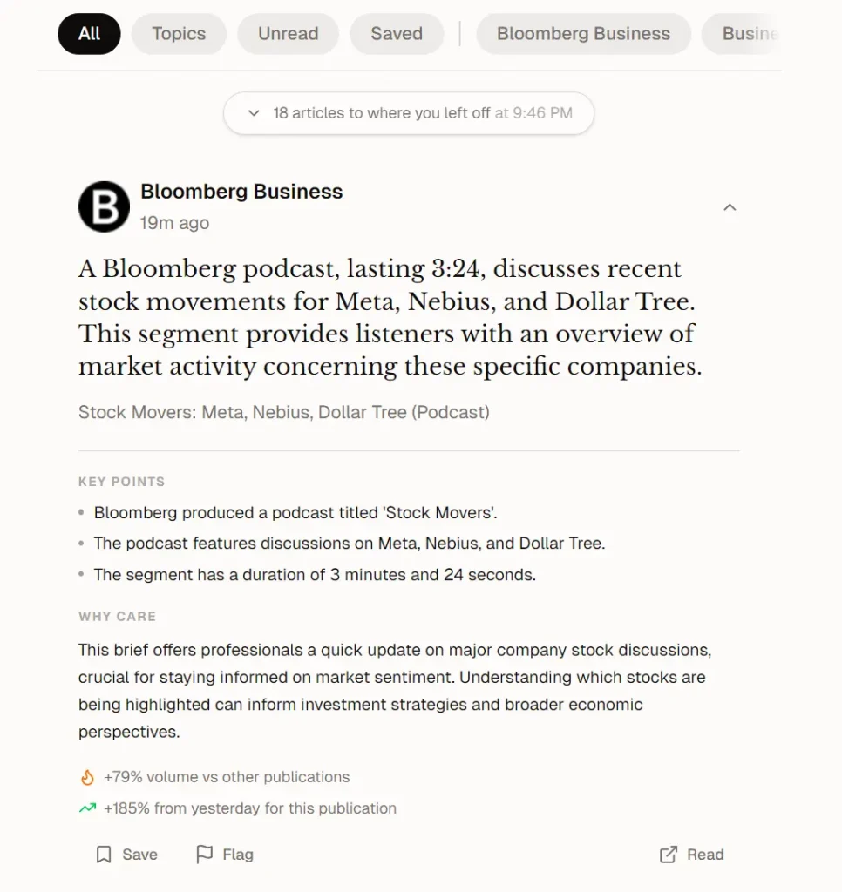Click the flame volume indicator icon
Image resolution: width=842 pixels, height=892 pixels.
[x=87, y=777]
